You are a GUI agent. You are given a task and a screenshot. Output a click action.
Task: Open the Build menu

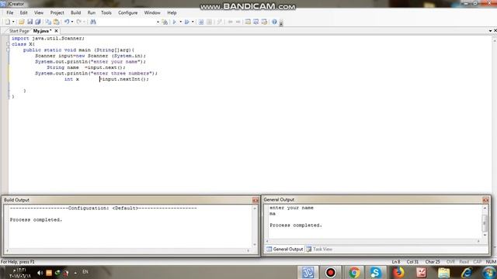tap(75, 12)
